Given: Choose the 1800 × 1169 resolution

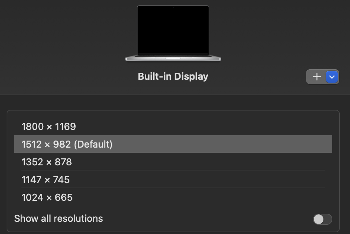Looking at the screenshot, I should 173,127.
